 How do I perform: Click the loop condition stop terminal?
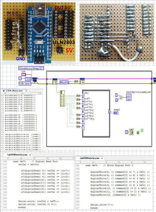pos(142,130)
